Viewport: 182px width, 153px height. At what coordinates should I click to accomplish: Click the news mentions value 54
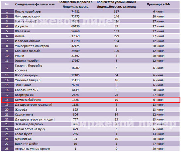pyautogui.click(x=117, y=75)
